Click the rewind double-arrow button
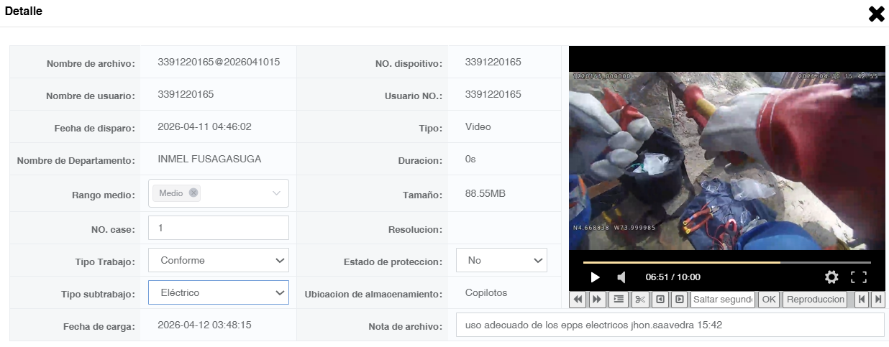Image resolution: width=889 pixels, height=347 pixels. [x=578, y=300]
